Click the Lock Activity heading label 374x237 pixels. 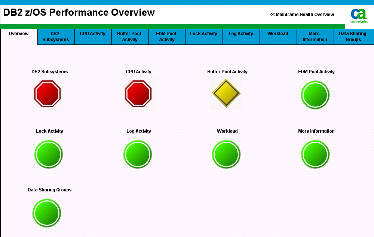point(50,131)
